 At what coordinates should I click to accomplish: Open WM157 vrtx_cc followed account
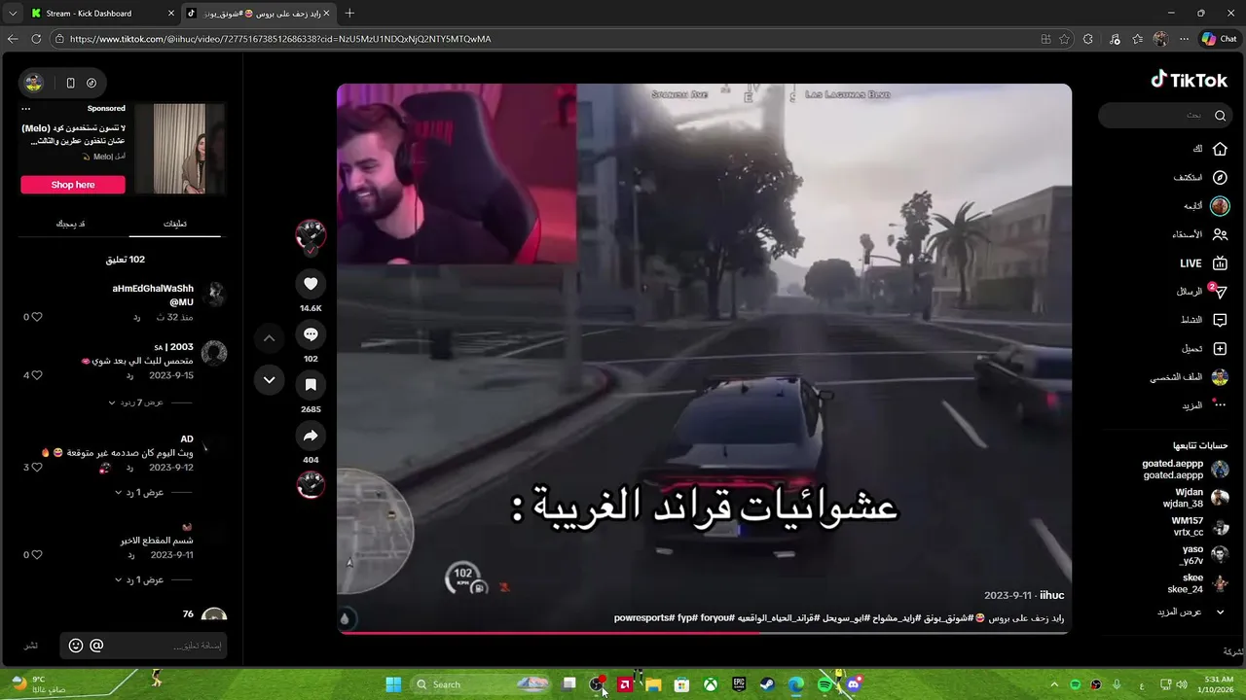(1199, 526)
